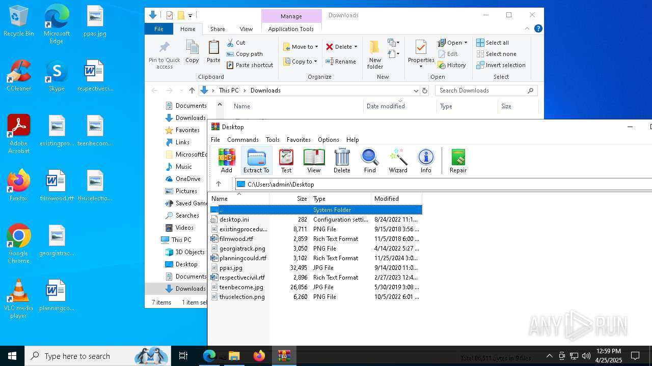Open the Quick Access Toolbar customize dropdown
Viewport: 652px width, 366px height.
(x=191, y=15)
